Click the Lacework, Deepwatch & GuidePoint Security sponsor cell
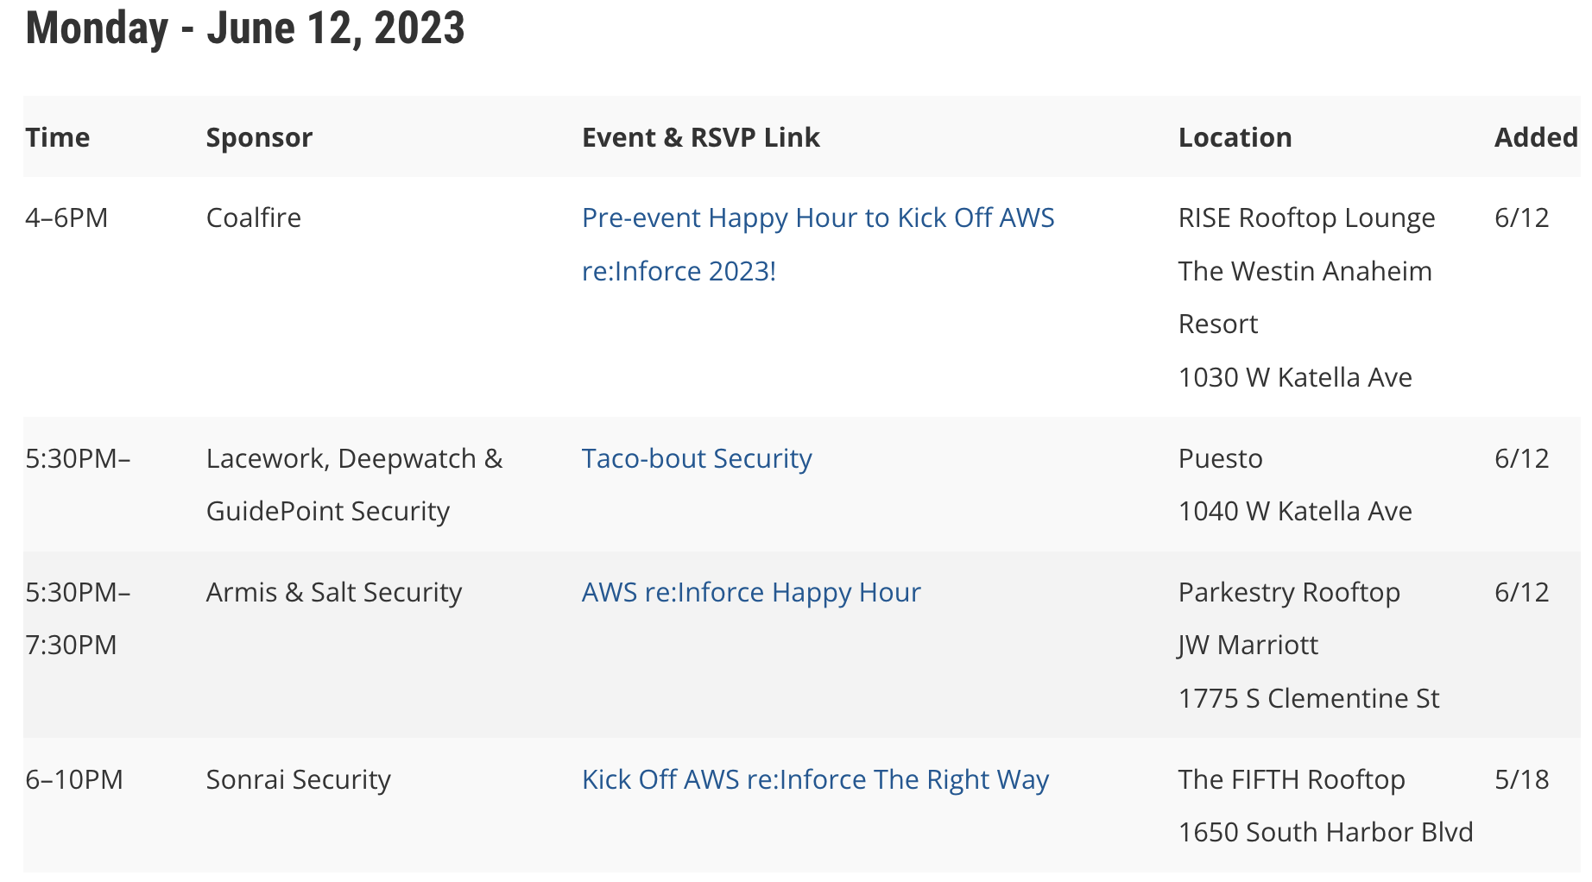 point(354,484)
